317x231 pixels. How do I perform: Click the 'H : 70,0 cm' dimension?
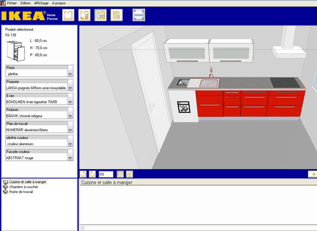pos(39,48)
